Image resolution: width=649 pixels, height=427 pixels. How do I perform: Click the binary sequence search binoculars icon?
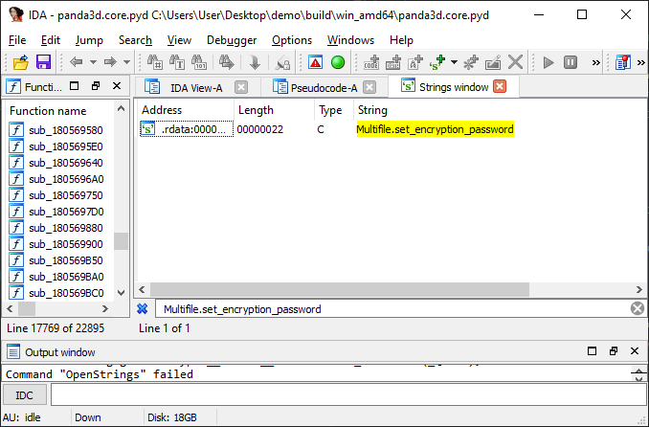click(199, 62)
